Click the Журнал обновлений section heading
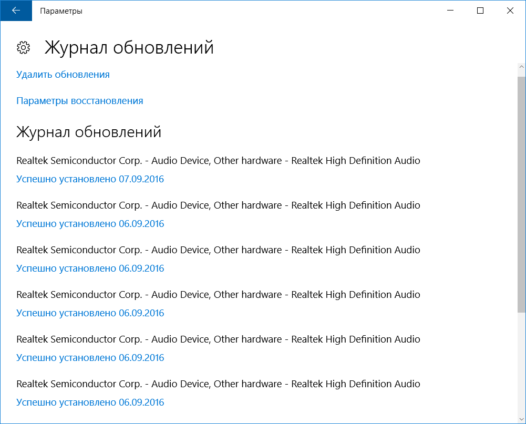 pyautogui.click(x=89, y=132)
